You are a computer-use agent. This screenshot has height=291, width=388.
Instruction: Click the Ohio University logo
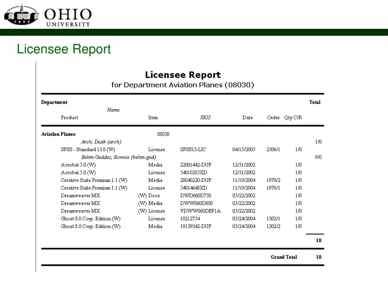point(48,15)
